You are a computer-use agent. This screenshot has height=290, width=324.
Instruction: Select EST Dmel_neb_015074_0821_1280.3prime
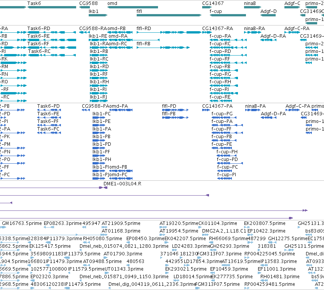pos(124,246)
